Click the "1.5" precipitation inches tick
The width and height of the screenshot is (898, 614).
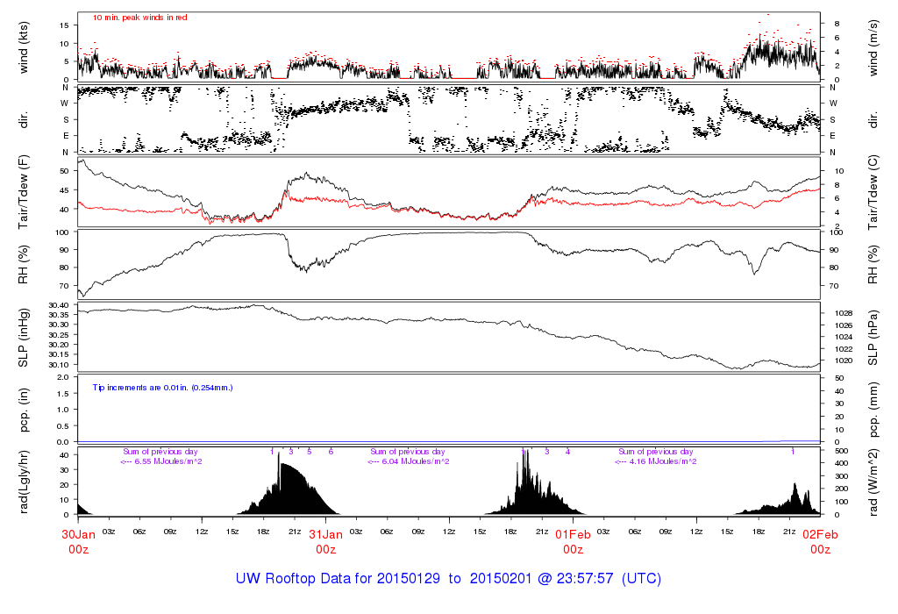click(63, 394)
